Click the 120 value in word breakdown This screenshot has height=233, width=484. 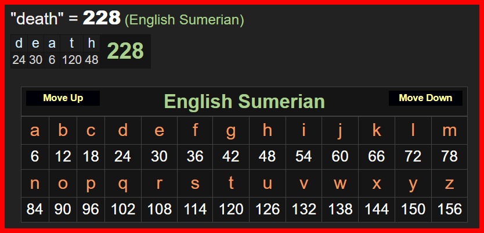pyautogui.click(x=72, y=60)
